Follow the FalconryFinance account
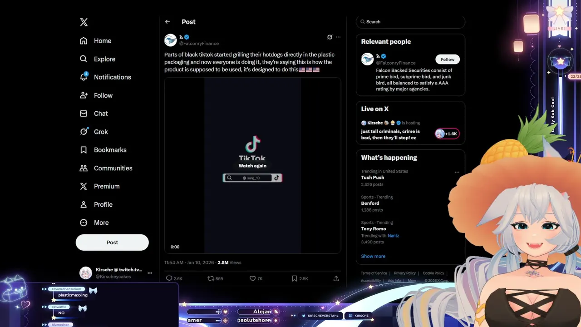Viewport: 581px width, 327px height. (448, 59)
